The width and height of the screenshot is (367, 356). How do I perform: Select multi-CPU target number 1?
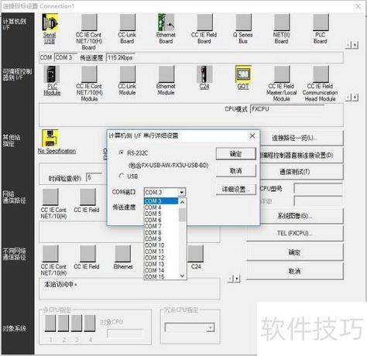(x=50, y=323)
